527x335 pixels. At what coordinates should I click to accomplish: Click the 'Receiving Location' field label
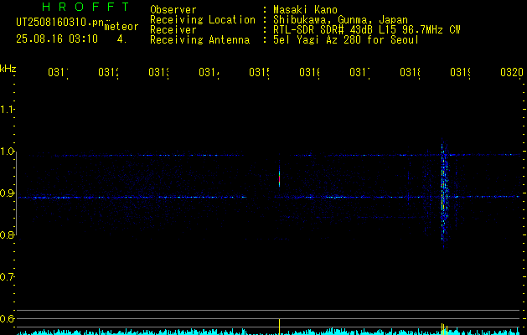[x=203, y=20]
